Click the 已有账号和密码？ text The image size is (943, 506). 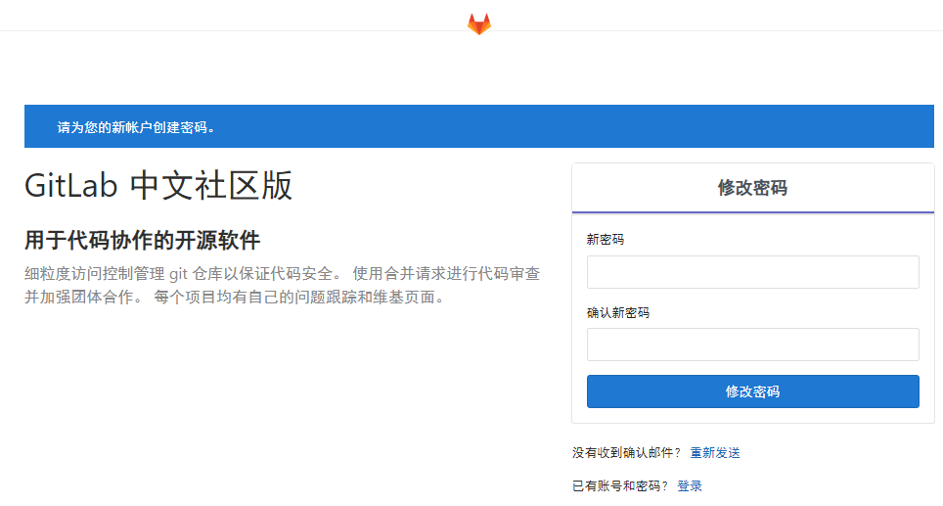(620, 486)
